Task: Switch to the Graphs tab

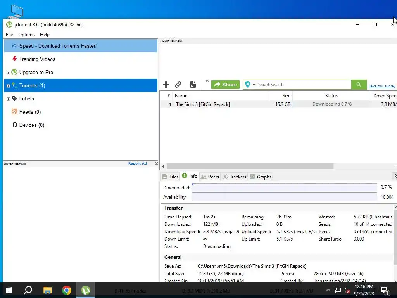Action: pos(261,177)
